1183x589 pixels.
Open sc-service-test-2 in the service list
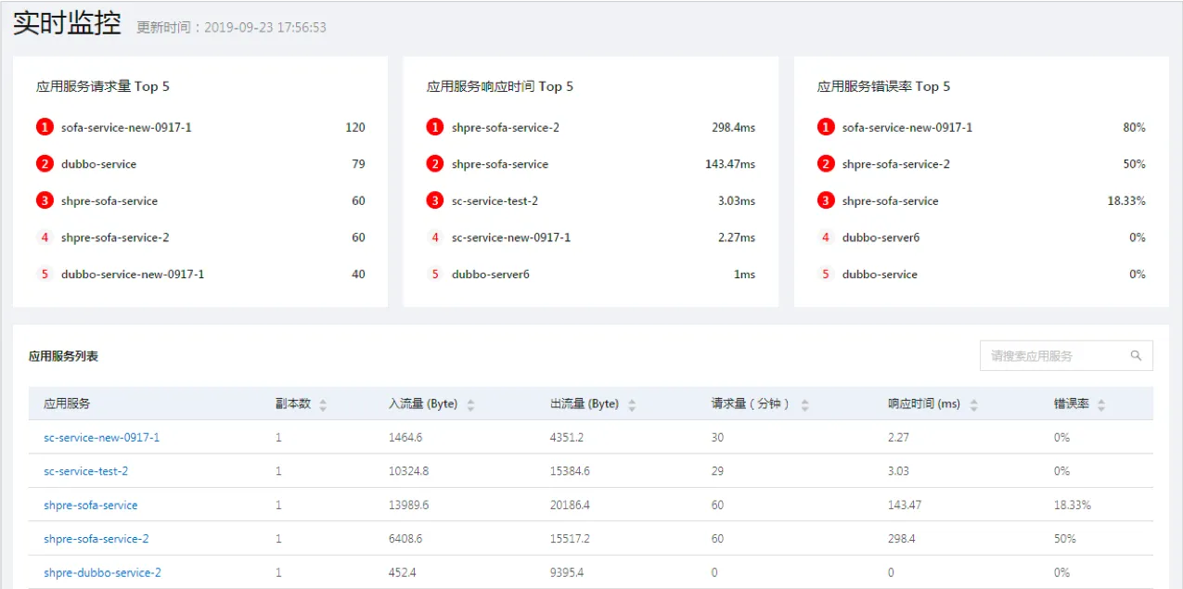pyautogui.click(x=85, y=471)
